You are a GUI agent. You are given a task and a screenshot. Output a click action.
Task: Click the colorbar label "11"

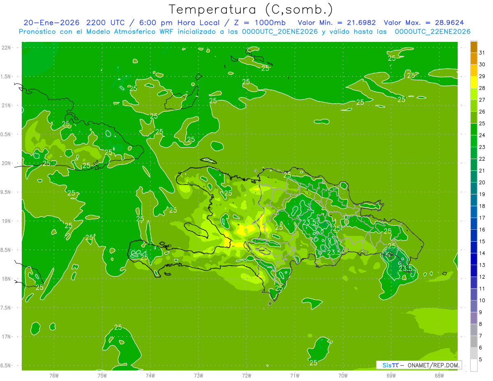point(482,289)
